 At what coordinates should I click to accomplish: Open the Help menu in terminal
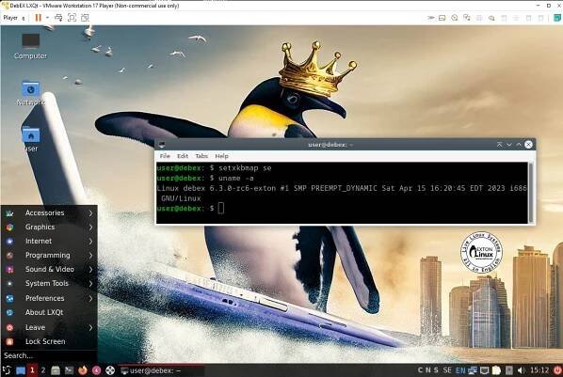point(221,156)
